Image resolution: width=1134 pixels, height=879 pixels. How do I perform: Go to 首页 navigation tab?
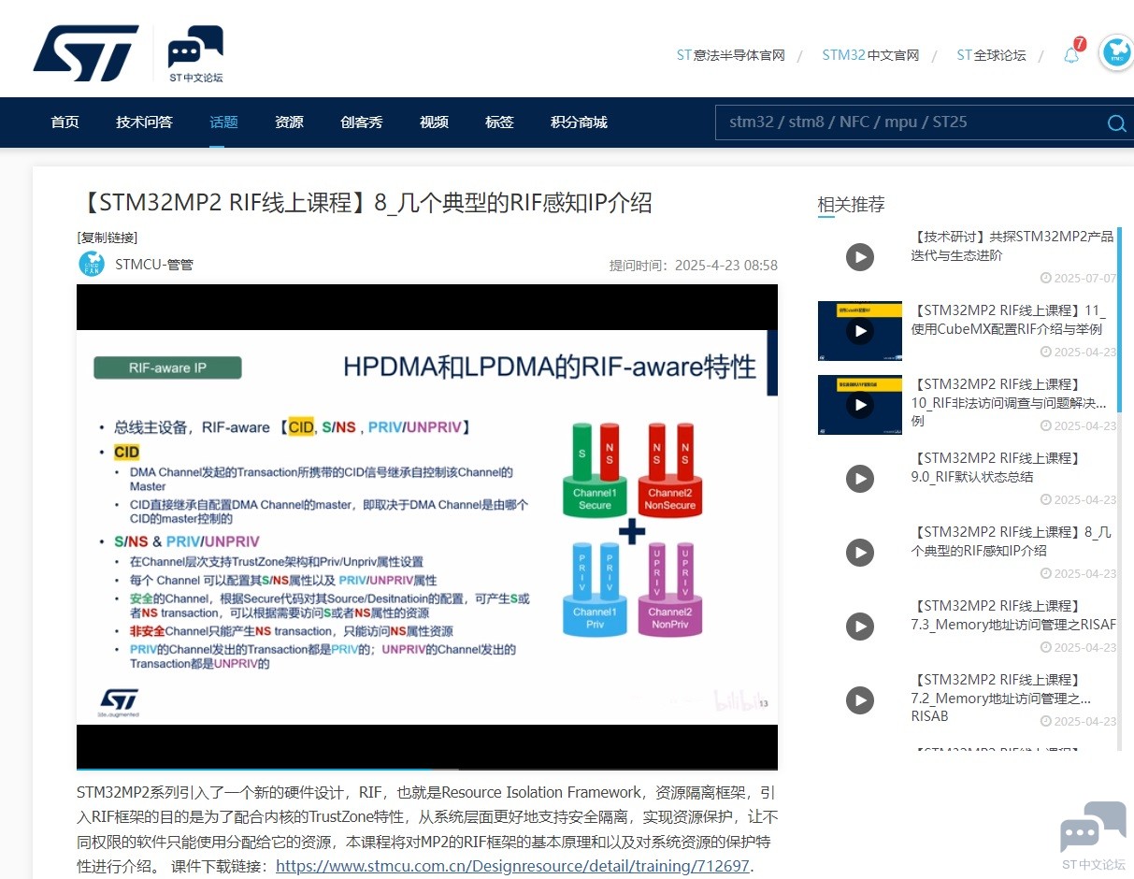pyautogui.click(x=65, y=122)
